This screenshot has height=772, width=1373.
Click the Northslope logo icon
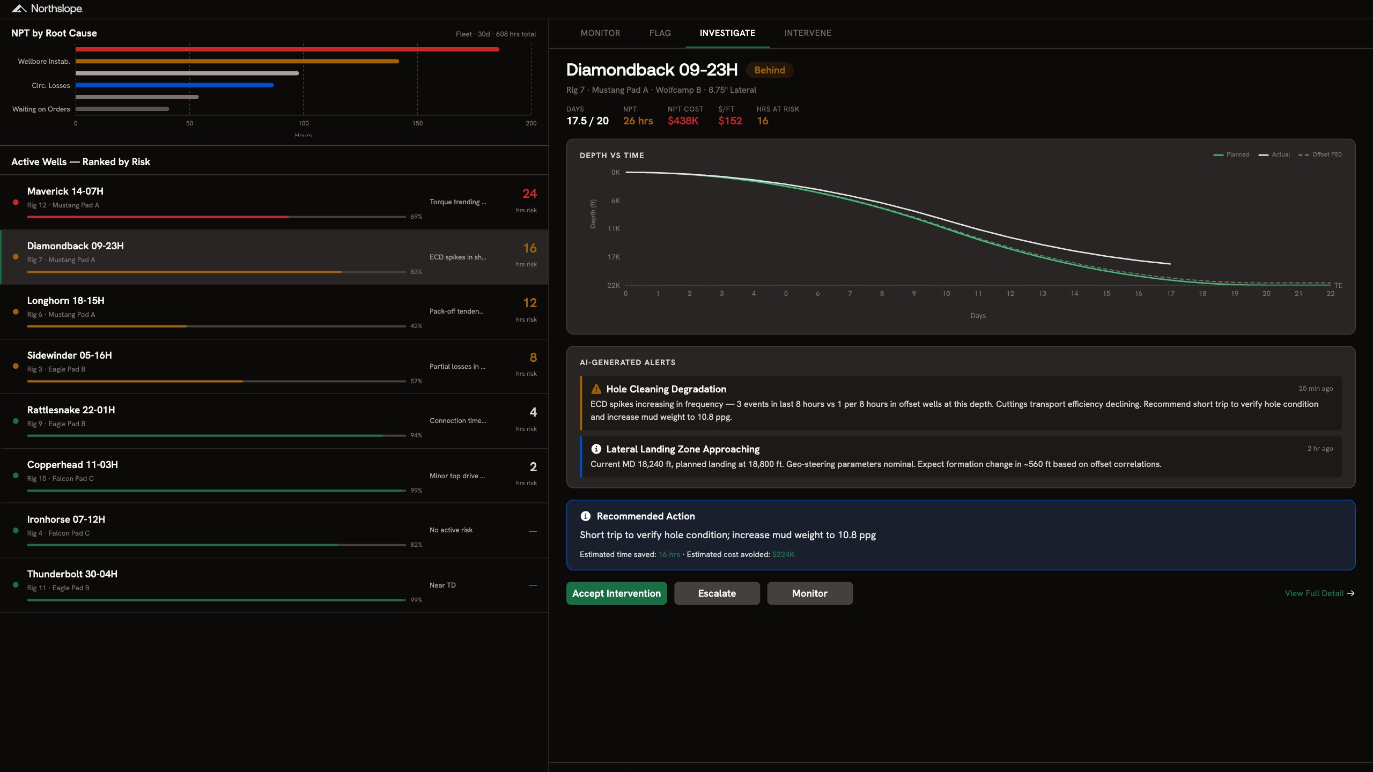click(19, 9)
